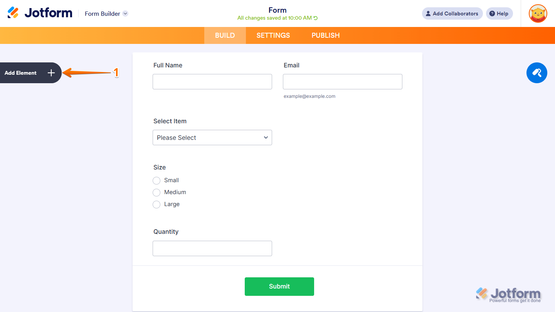This screenshot has width=555, height=312.
Task: Click the Jotform logo in the header
Action: [40, 12]
